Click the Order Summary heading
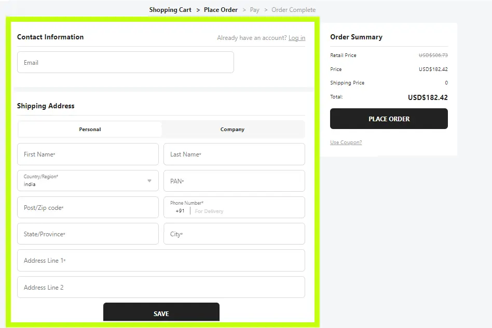Viewport: 492px width, 328px height. (356, 37)
